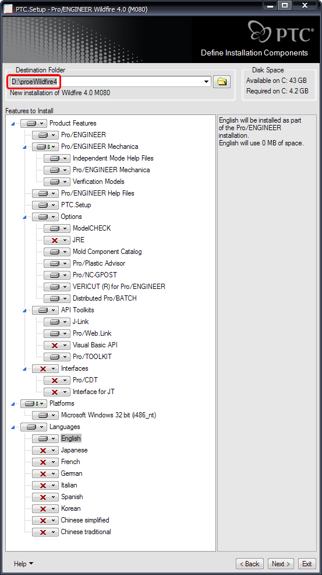Select the Japanese language label
The image size is (322, 575).
point(75,450)
